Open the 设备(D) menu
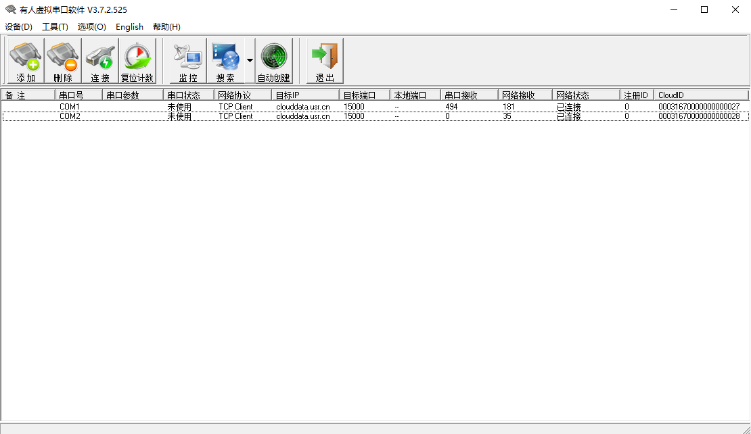Image resolution: width=751 pixels, height=434 pixels. [x=18, y=27]
